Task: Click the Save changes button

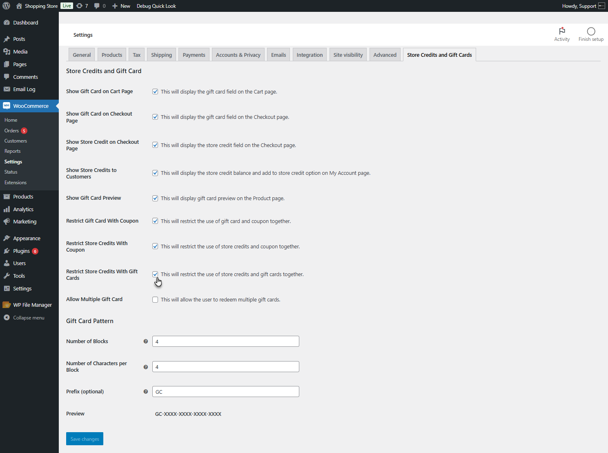Action: click(85, 439)
